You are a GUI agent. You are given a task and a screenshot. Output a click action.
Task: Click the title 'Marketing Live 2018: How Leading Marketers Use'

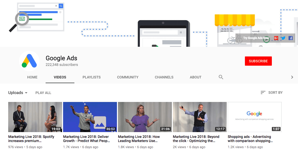[139, 139]
